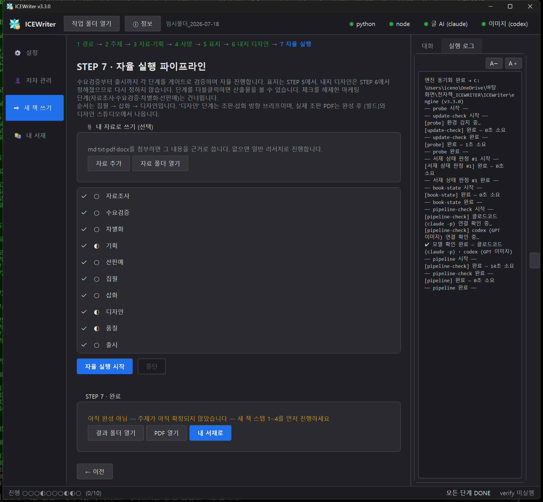543x502 pixels.
Task: Click the green 이미지 (codex) status dot
Action: coord(484,24)
